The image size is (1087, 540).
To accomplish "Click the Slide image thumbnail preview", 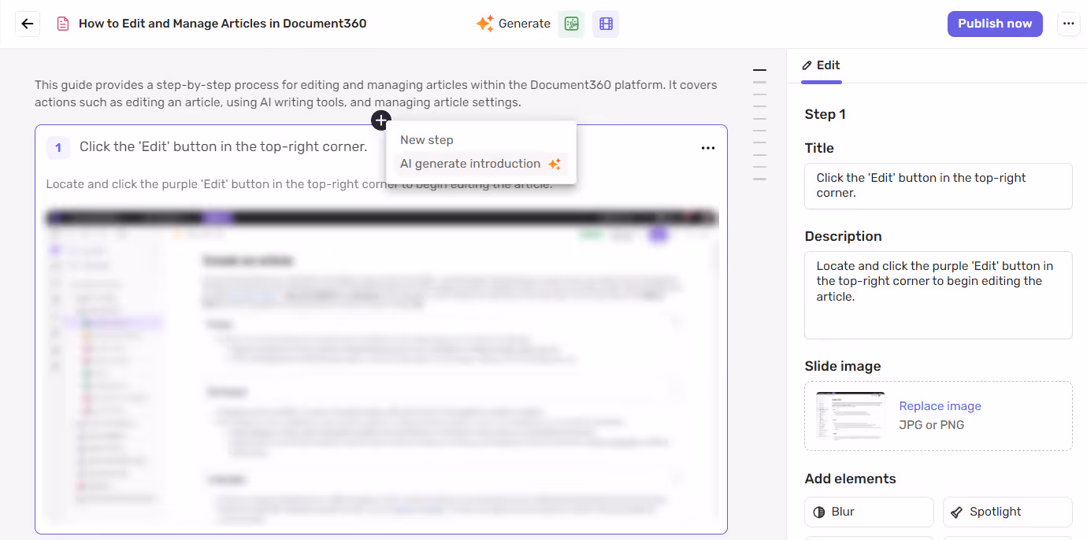I will tap(851, 416).
